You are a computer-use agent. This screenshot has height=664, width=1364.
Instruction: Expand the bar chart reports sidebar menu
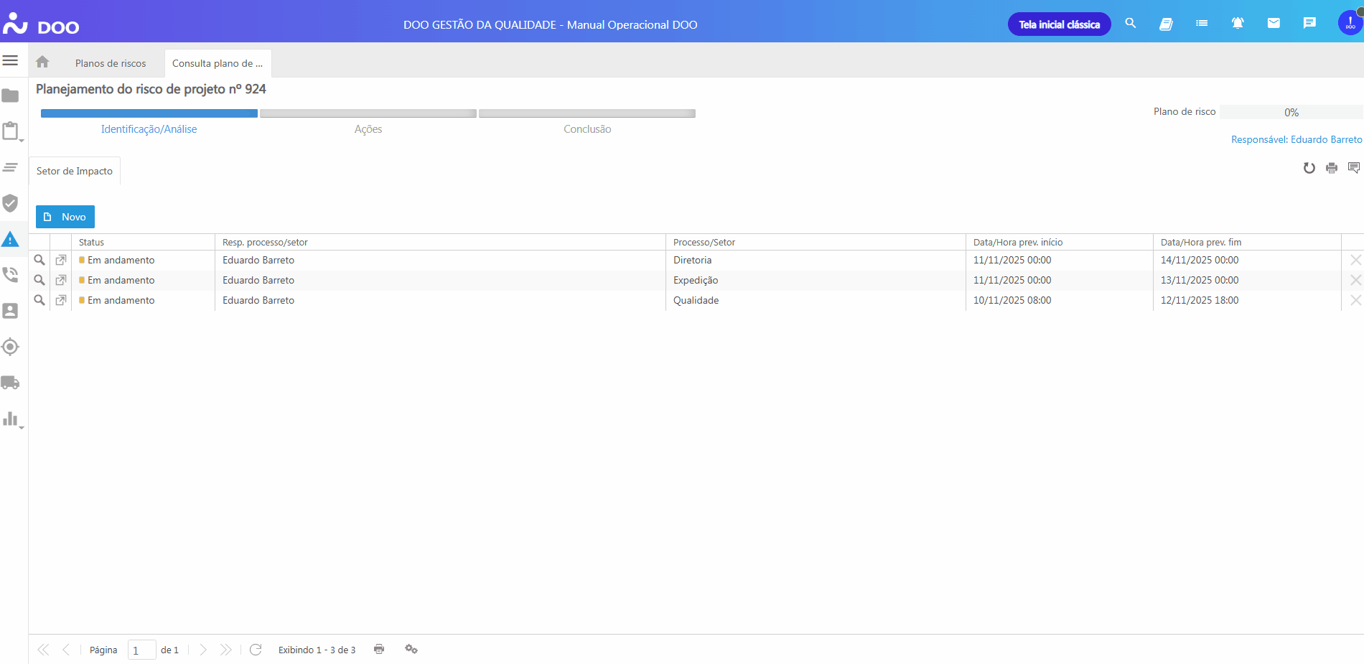point(11,419)
